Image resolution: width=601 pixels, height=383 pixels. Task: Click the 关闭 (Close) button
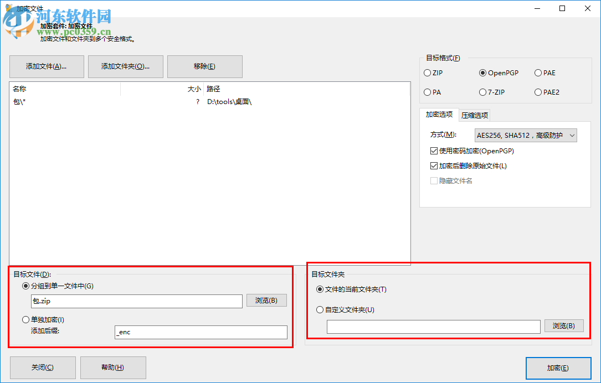pos(42,368)
